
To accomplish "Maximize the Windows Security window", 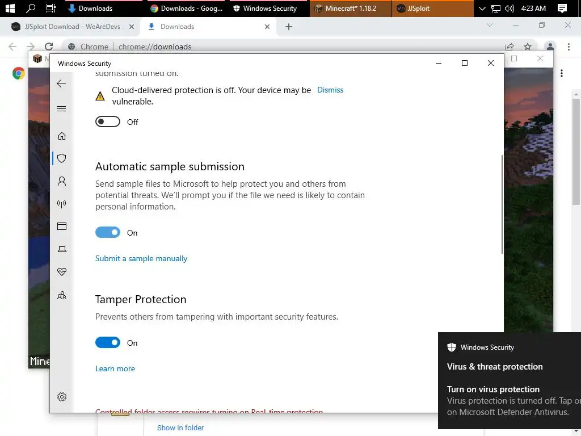I will tap(465, 63).
